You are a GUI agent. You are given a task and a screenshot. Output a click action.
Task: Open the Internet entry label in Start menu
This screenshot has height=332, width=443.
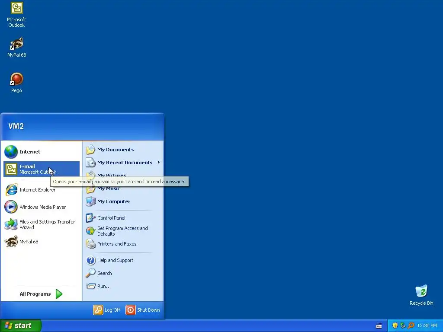pos(30,152)
